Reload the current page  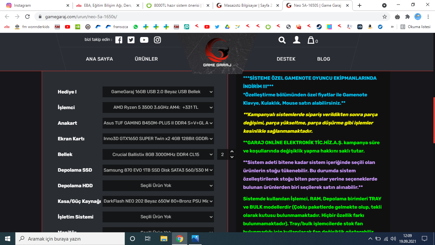point(27,17)
